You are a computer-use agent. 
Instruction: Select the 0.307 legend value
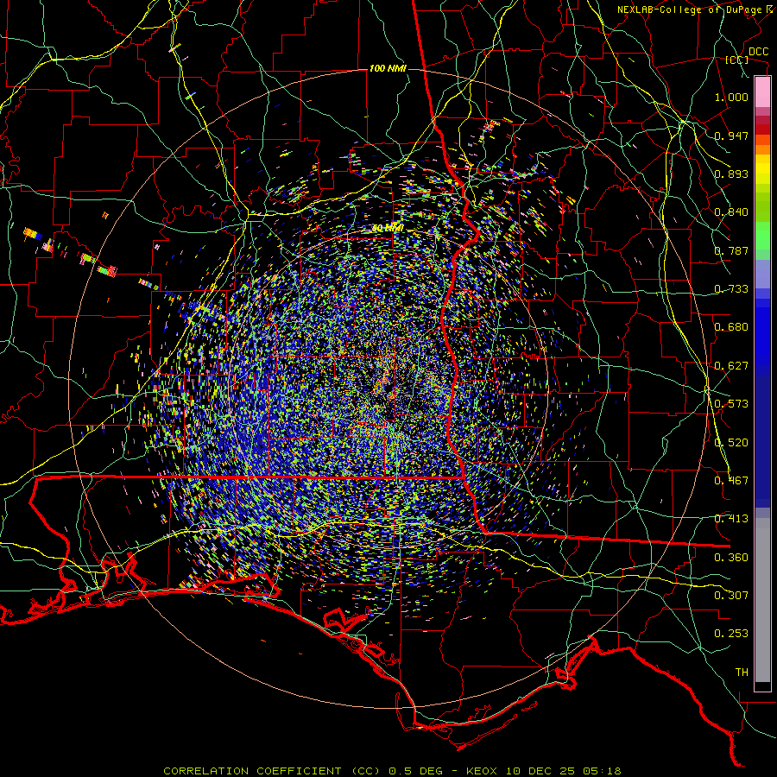coord(731,595)
